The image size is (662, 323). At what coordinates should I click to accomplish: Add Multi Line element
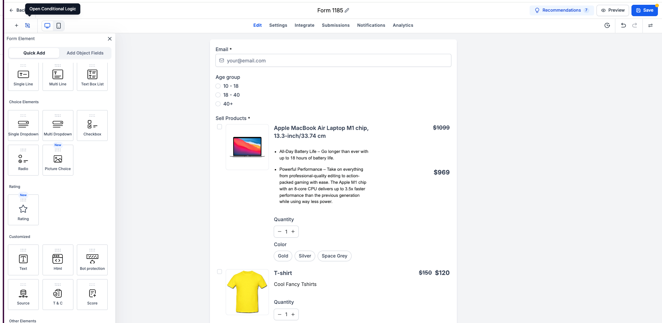pyautogui.click(x=58, y=77)
